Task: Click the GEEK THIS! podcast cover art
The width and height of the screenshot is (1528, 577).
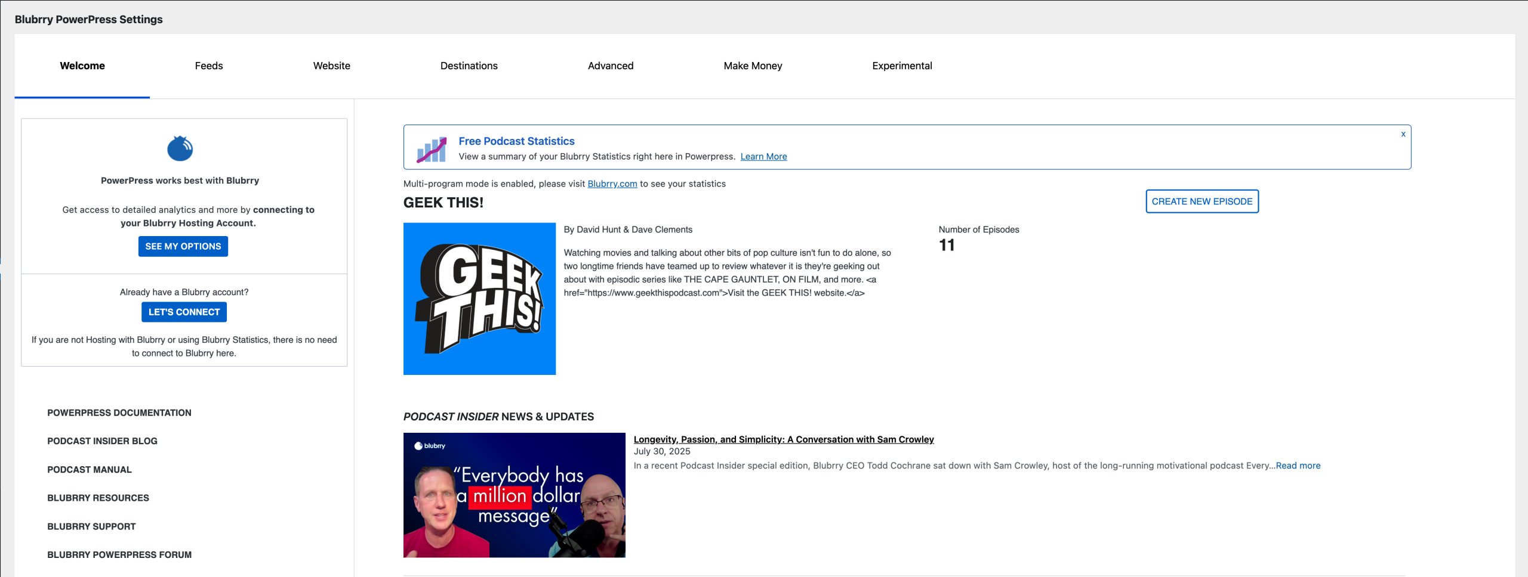Action: click(479, 299)
